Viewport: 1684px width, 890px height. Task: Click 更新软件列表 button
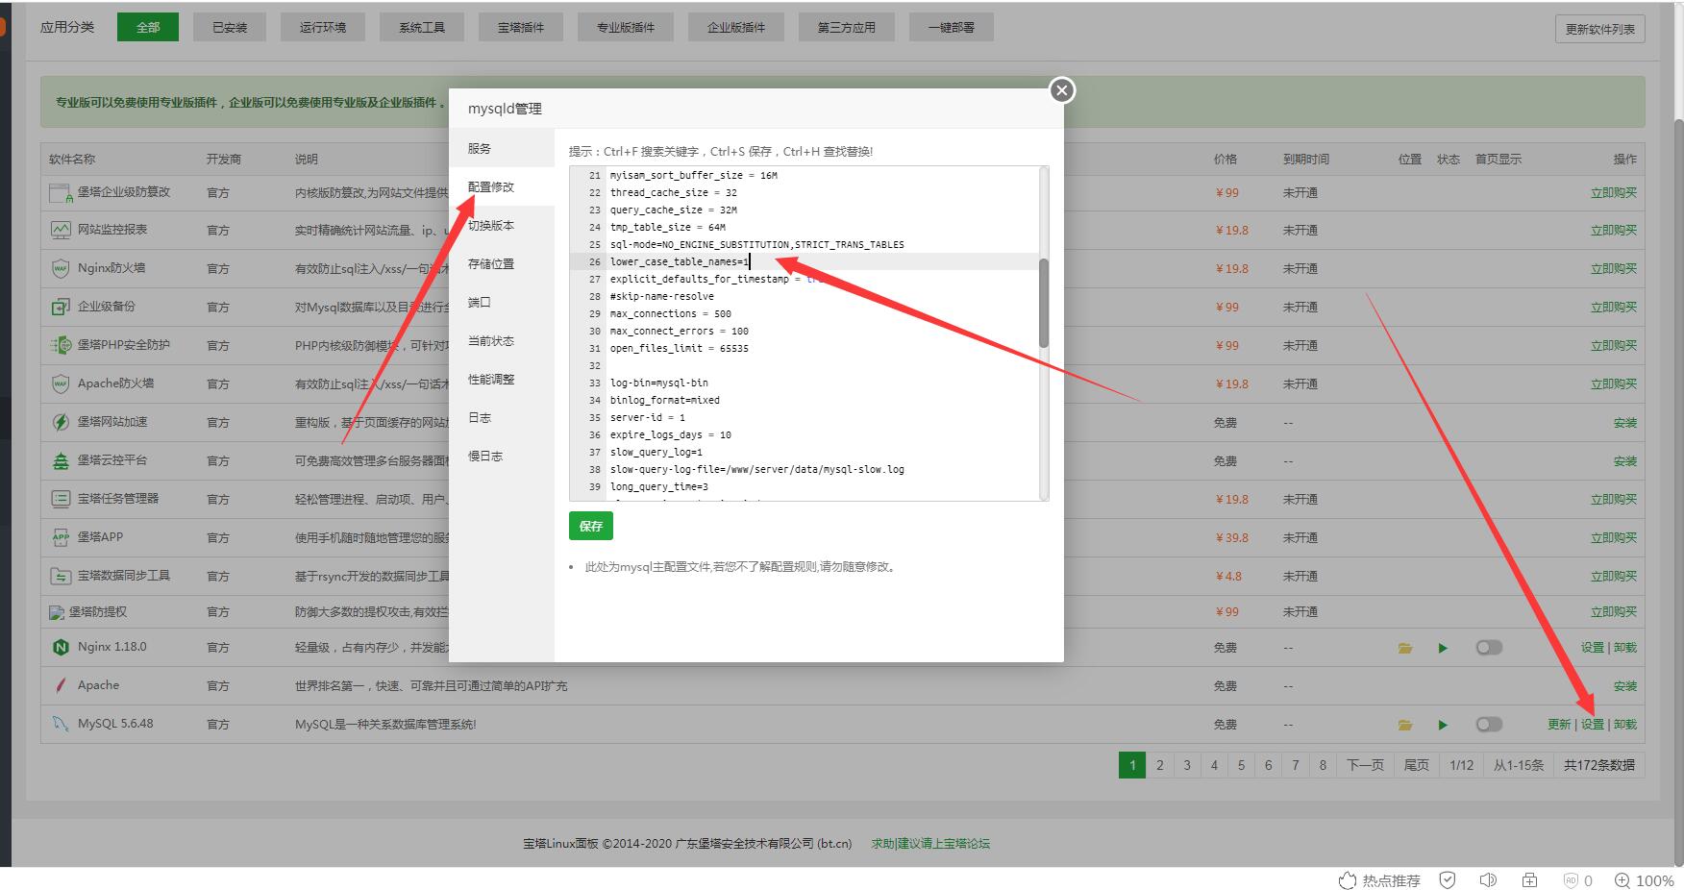pos(1599,29)
